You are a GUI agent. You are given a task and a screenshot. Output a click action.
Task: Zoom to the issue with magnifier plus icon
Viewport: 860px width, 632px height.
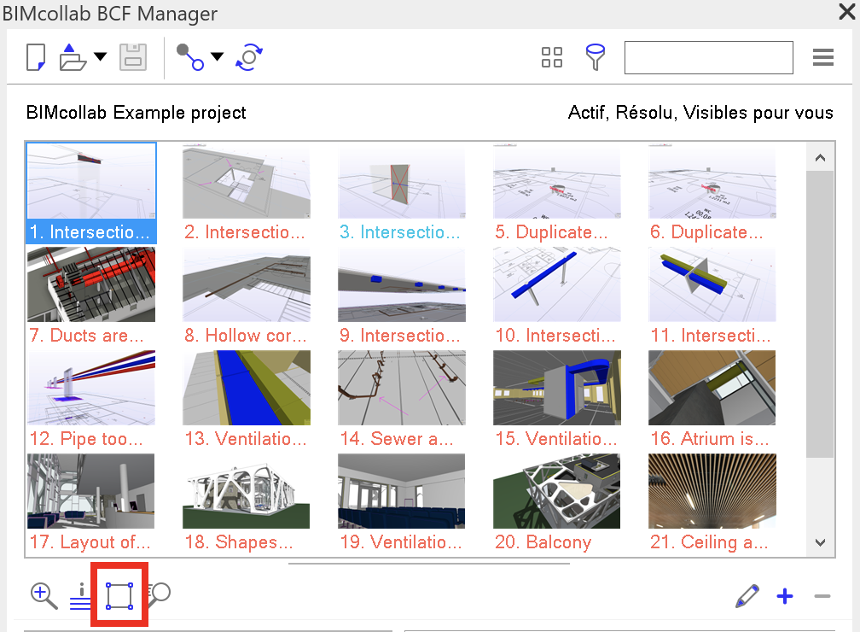click(44, 596)
